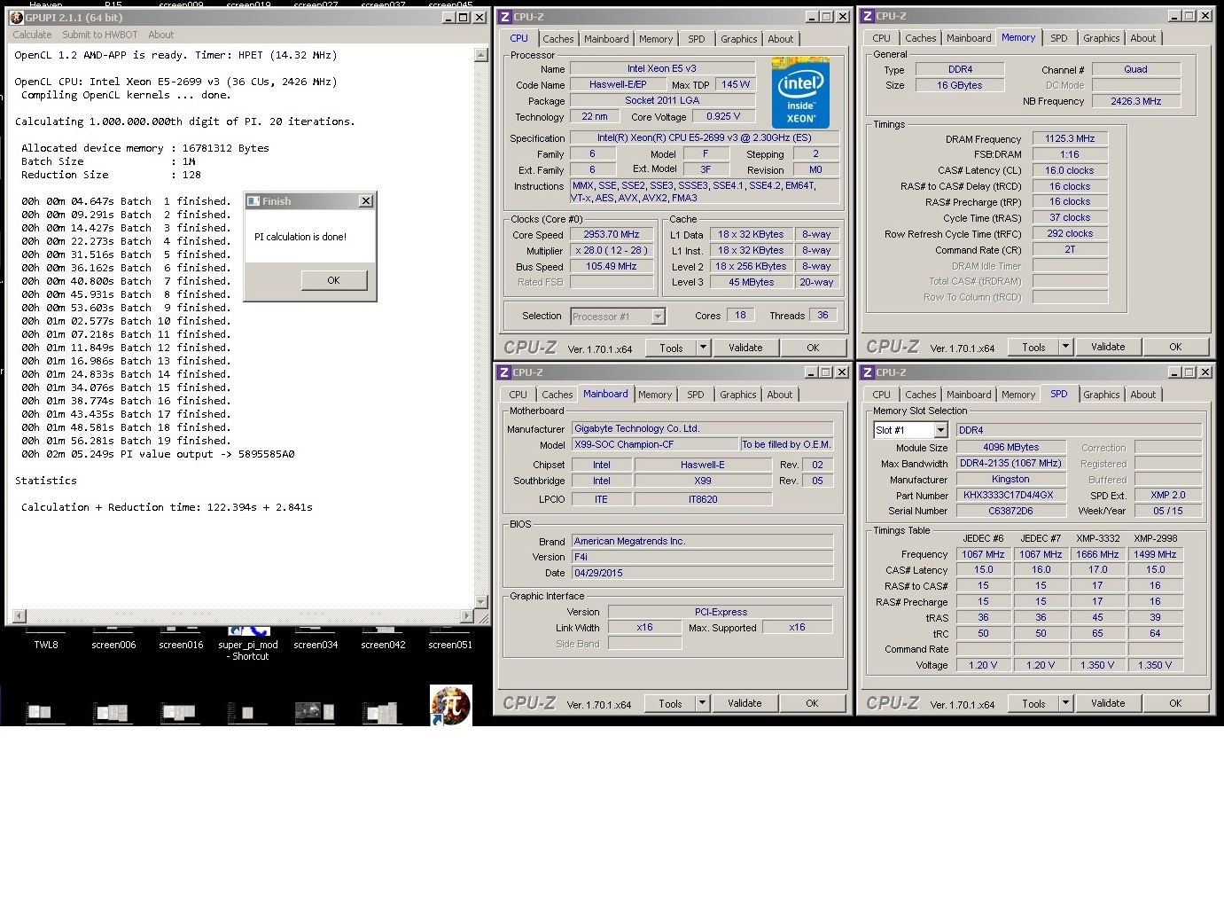The image size is (1224, 908).
Task: Switch to Caches tab in CPU tab window
Action: [x=558, y=39]
